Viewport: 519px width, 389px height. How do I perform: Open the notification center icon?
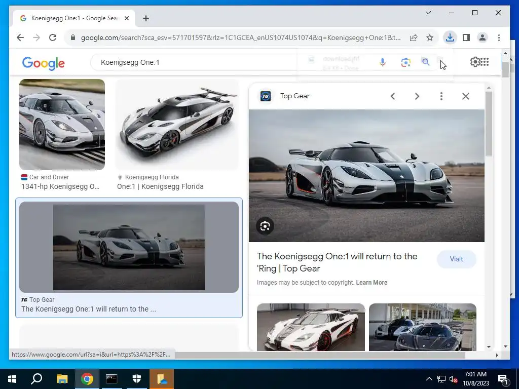(503, 379)
